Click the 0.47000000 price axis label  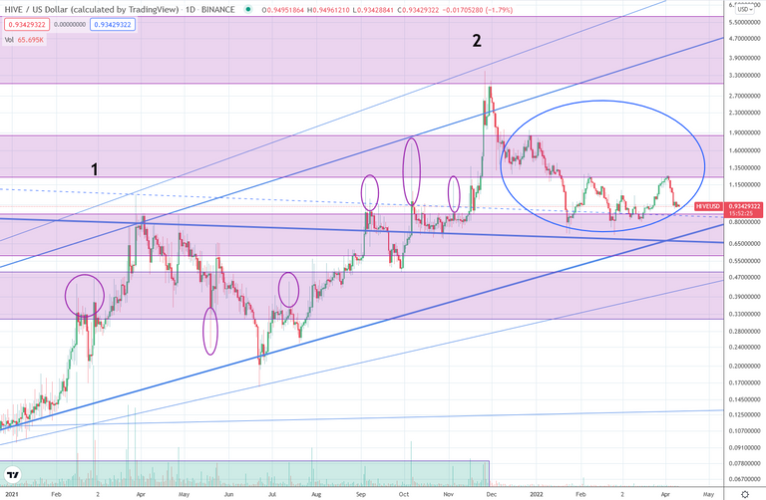pyautogui.click(x=744, y=277)
